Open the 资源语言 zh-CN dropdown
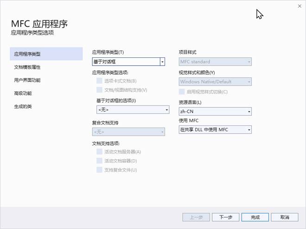The height and width of the screenshot is (229, 306). click(249, 111)
